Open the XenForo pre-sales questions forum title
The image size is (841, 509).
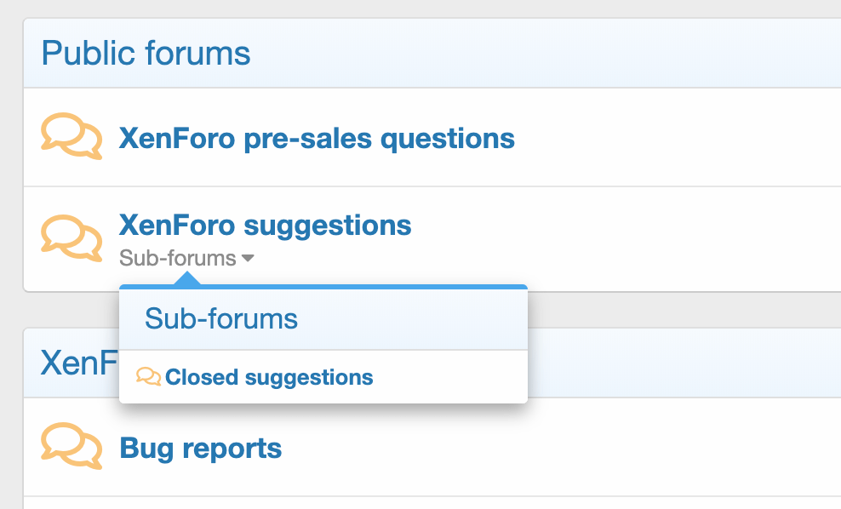point(317,138)
